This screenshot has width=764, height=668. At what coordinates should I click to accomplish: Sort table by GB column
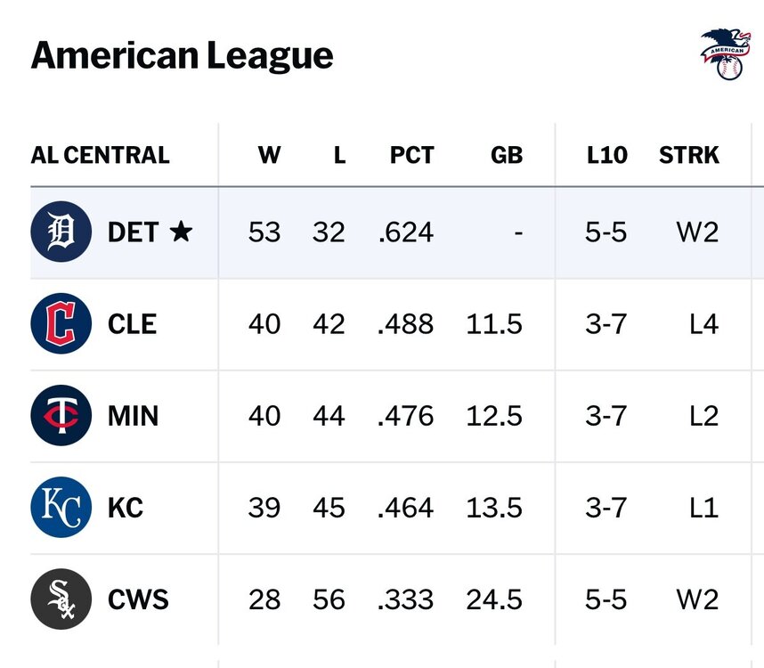(x=507, y=155)
